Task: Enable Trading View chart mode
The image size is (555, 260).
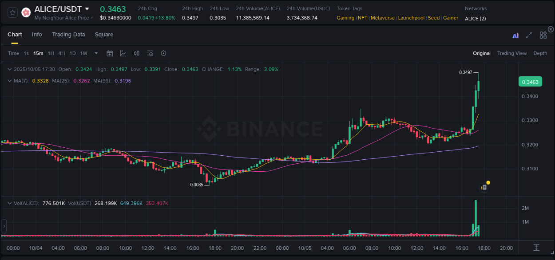Action: coord(512,53)
